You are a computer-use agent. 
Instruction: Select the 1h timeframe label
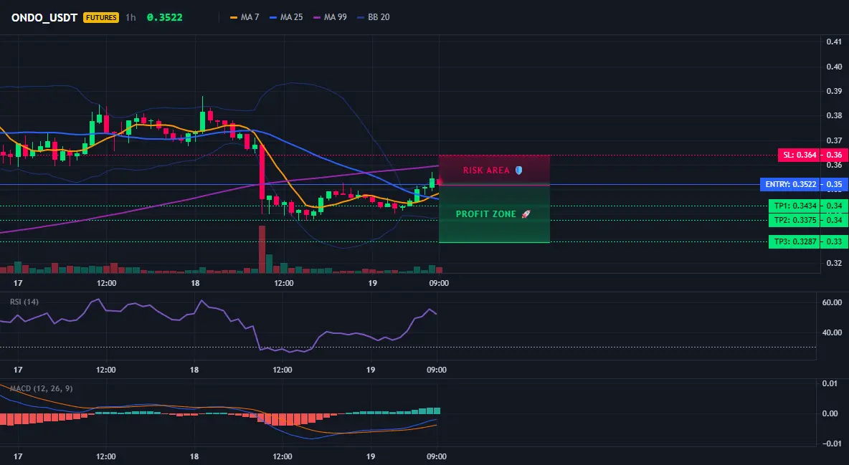pos(131,17)
